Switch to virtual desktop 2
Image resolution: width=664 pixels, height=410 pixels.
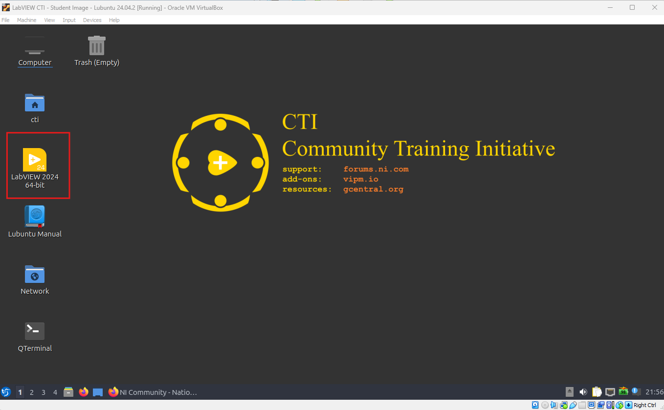click(32, 392)
